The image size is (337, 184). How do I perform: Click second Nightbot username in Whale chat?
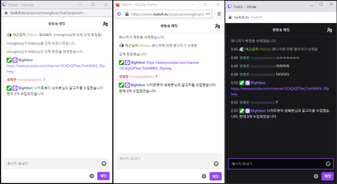(x=258, y=111)
